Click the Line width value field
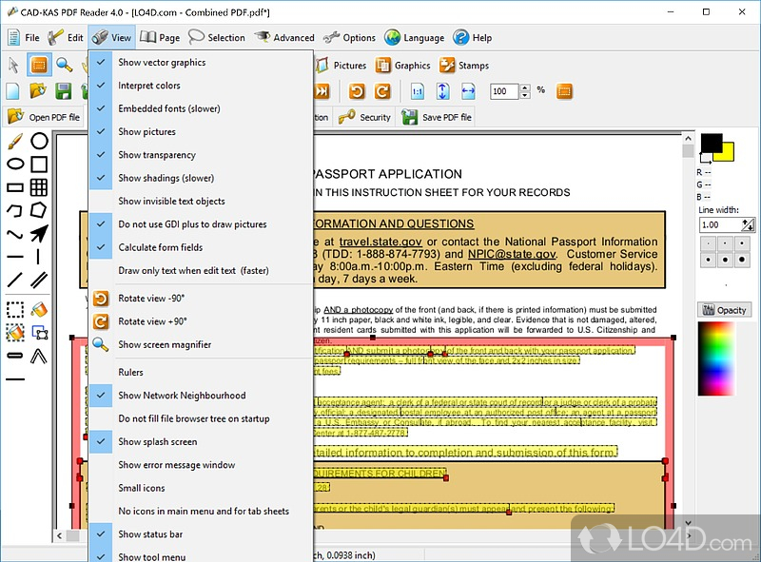 (x=720, y=224)
